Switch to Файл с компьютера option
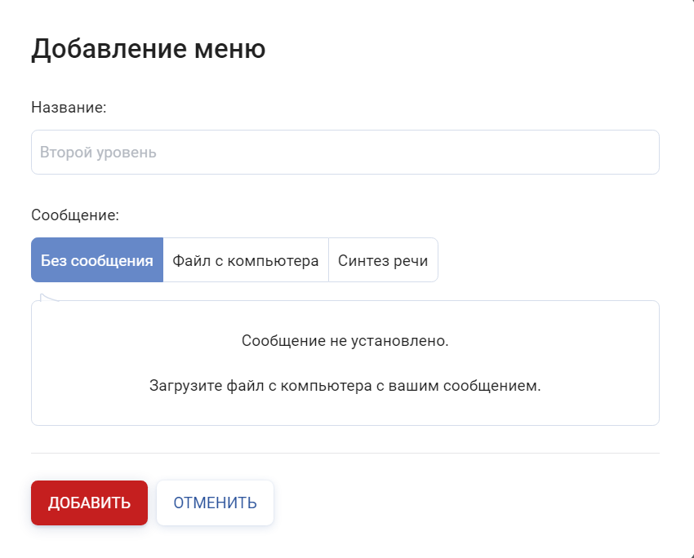The height and width of the screenshot is (558, 694). click(x=246, y=261)
